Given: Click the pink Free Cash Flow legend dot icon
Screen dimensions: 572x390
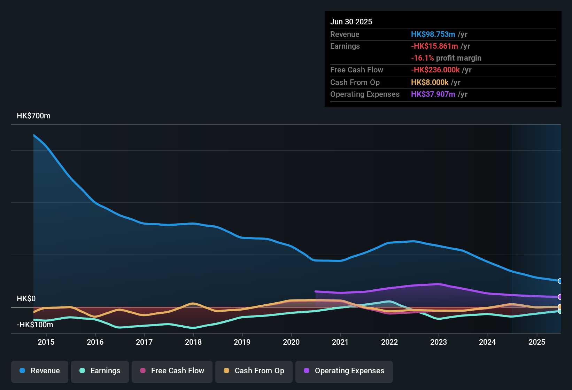Looking at the screenshot, I should point(142,371).
